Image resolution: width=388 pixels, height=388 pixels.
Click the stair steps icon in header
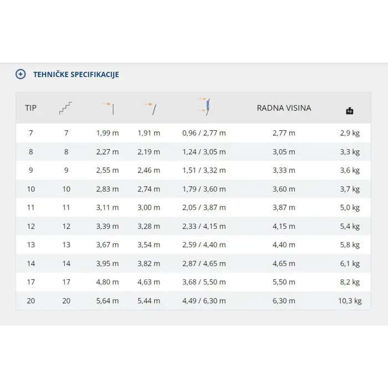66,108
